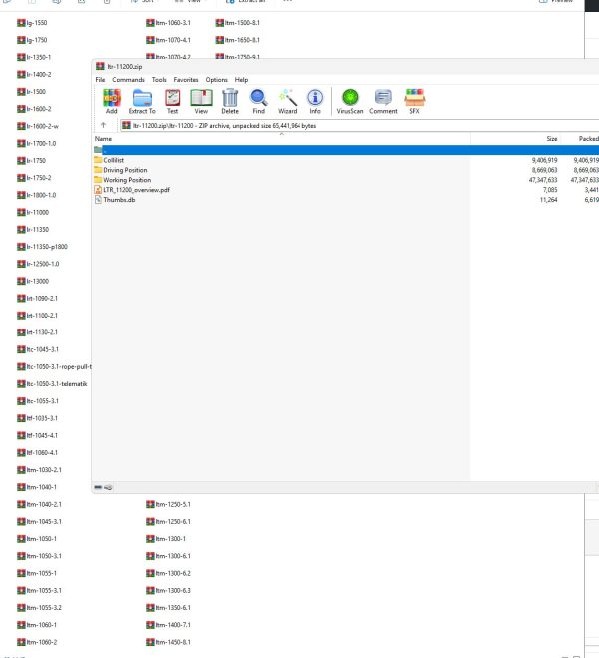
Task: Select ltf-1060-4.1 archive in Explorer
Action: (x=37, y=452)
